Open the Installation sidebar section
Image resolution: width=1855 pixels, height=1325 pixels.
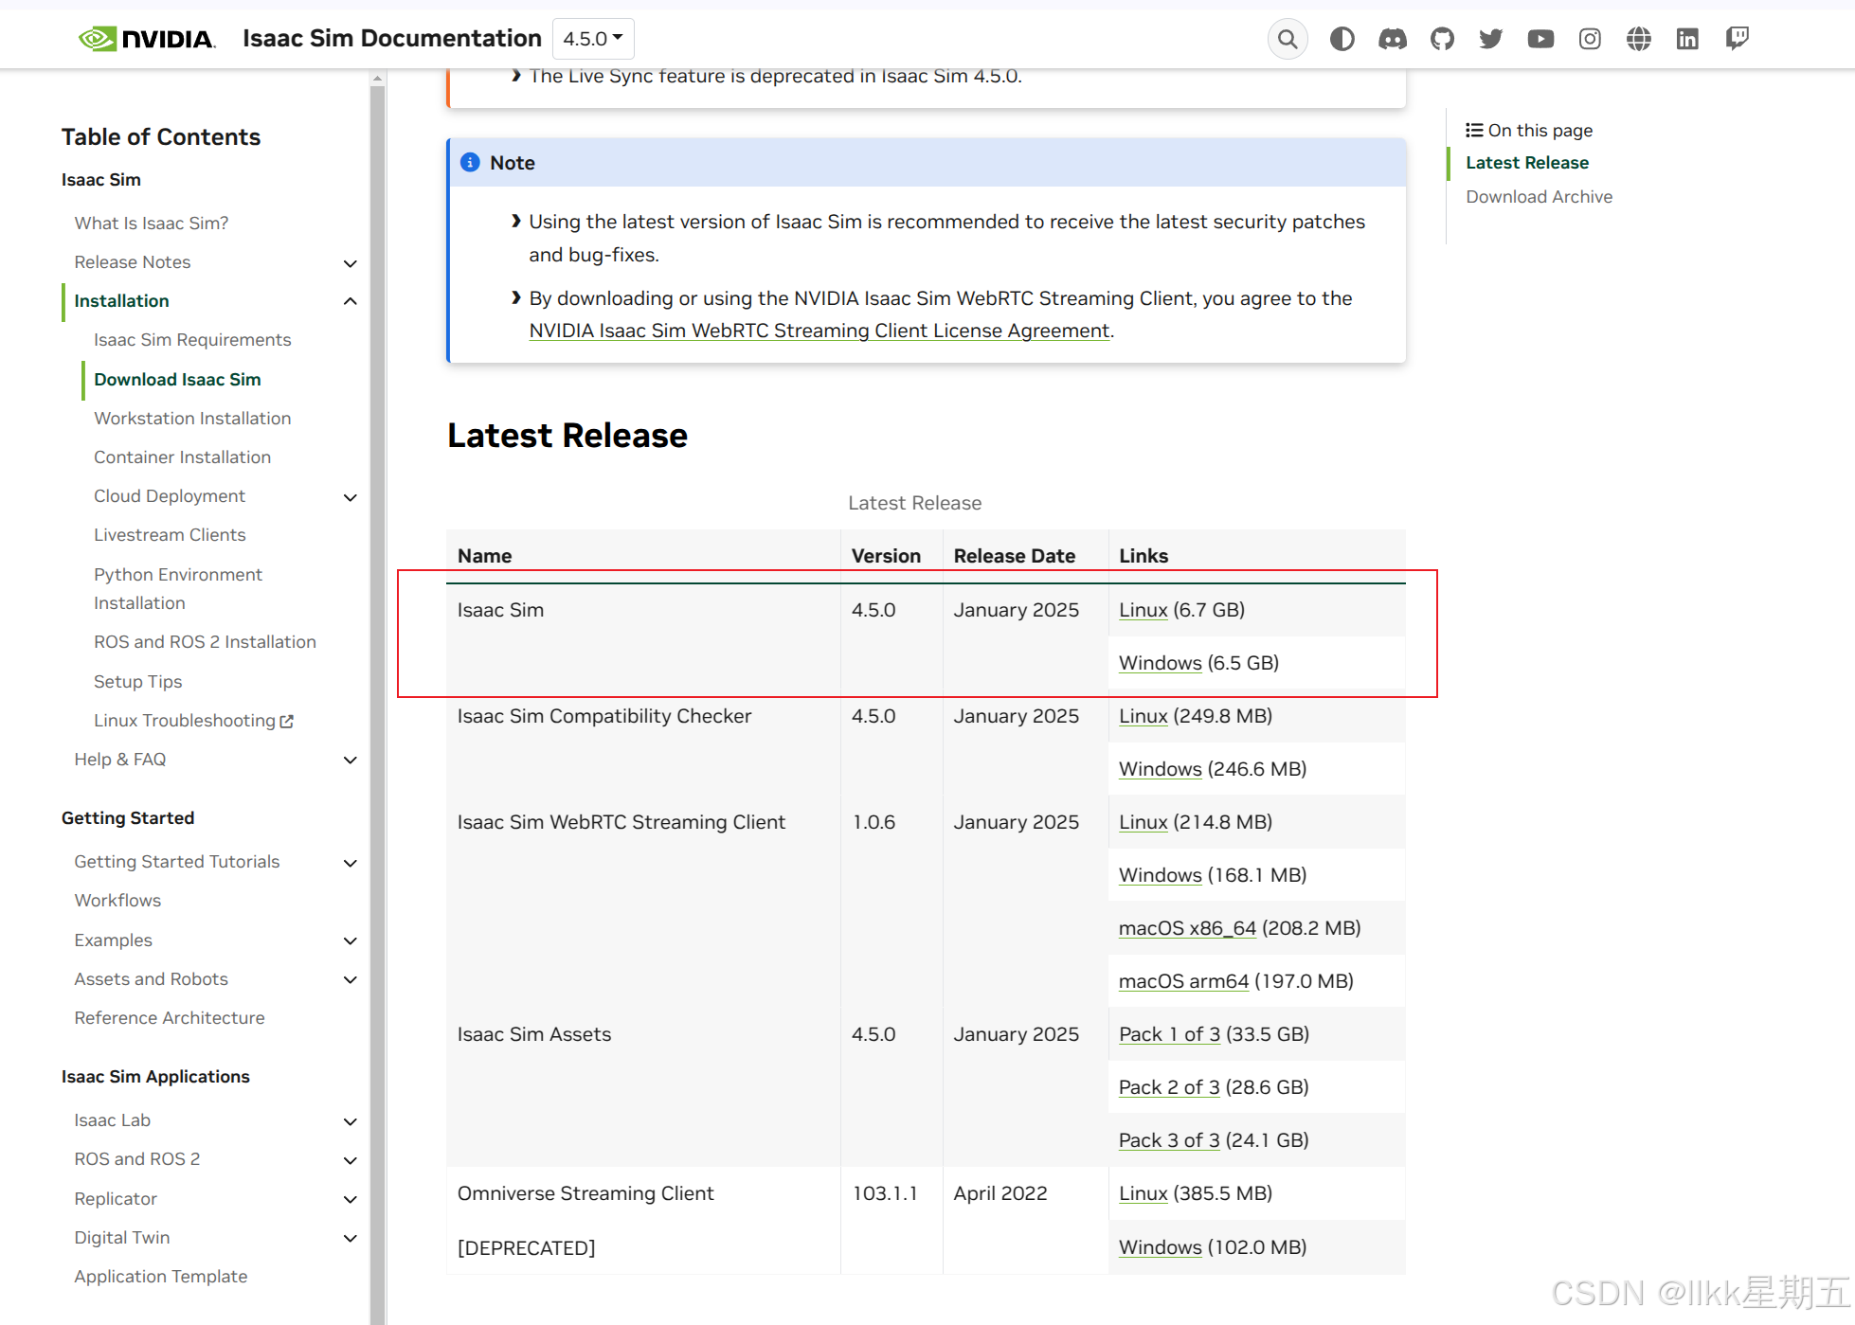121,301
